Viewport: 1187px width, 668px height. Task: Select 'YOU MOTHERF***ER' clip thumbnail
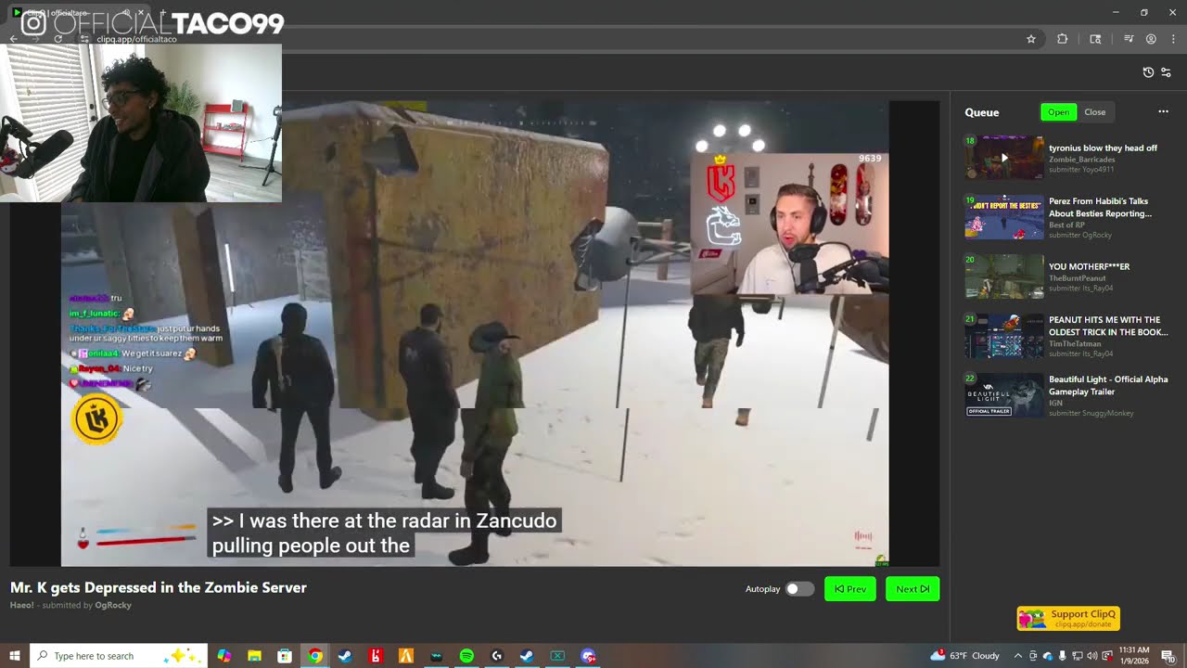(1004, 276)
